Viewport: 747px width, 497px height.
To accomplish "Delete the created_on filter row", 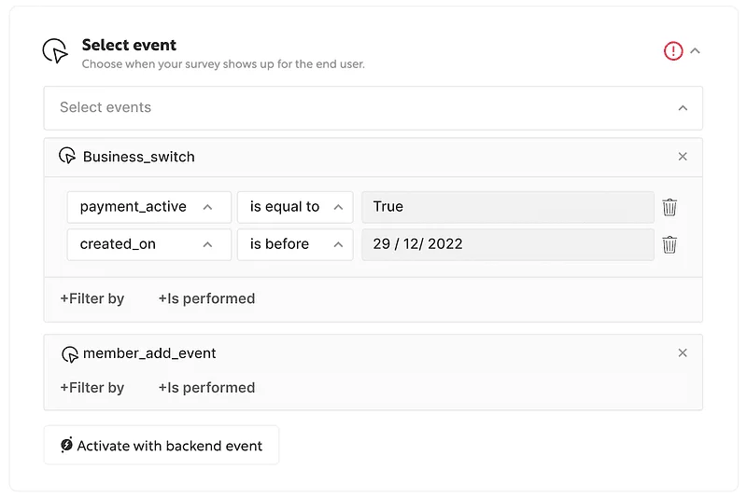I will point(669,245).
